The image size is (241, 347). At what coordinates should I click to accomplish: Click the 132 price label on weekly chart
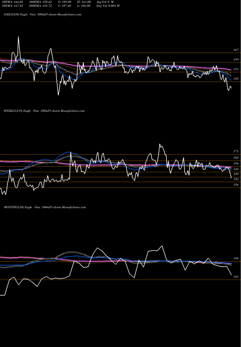pyautogui.click(x=236, y=179)
